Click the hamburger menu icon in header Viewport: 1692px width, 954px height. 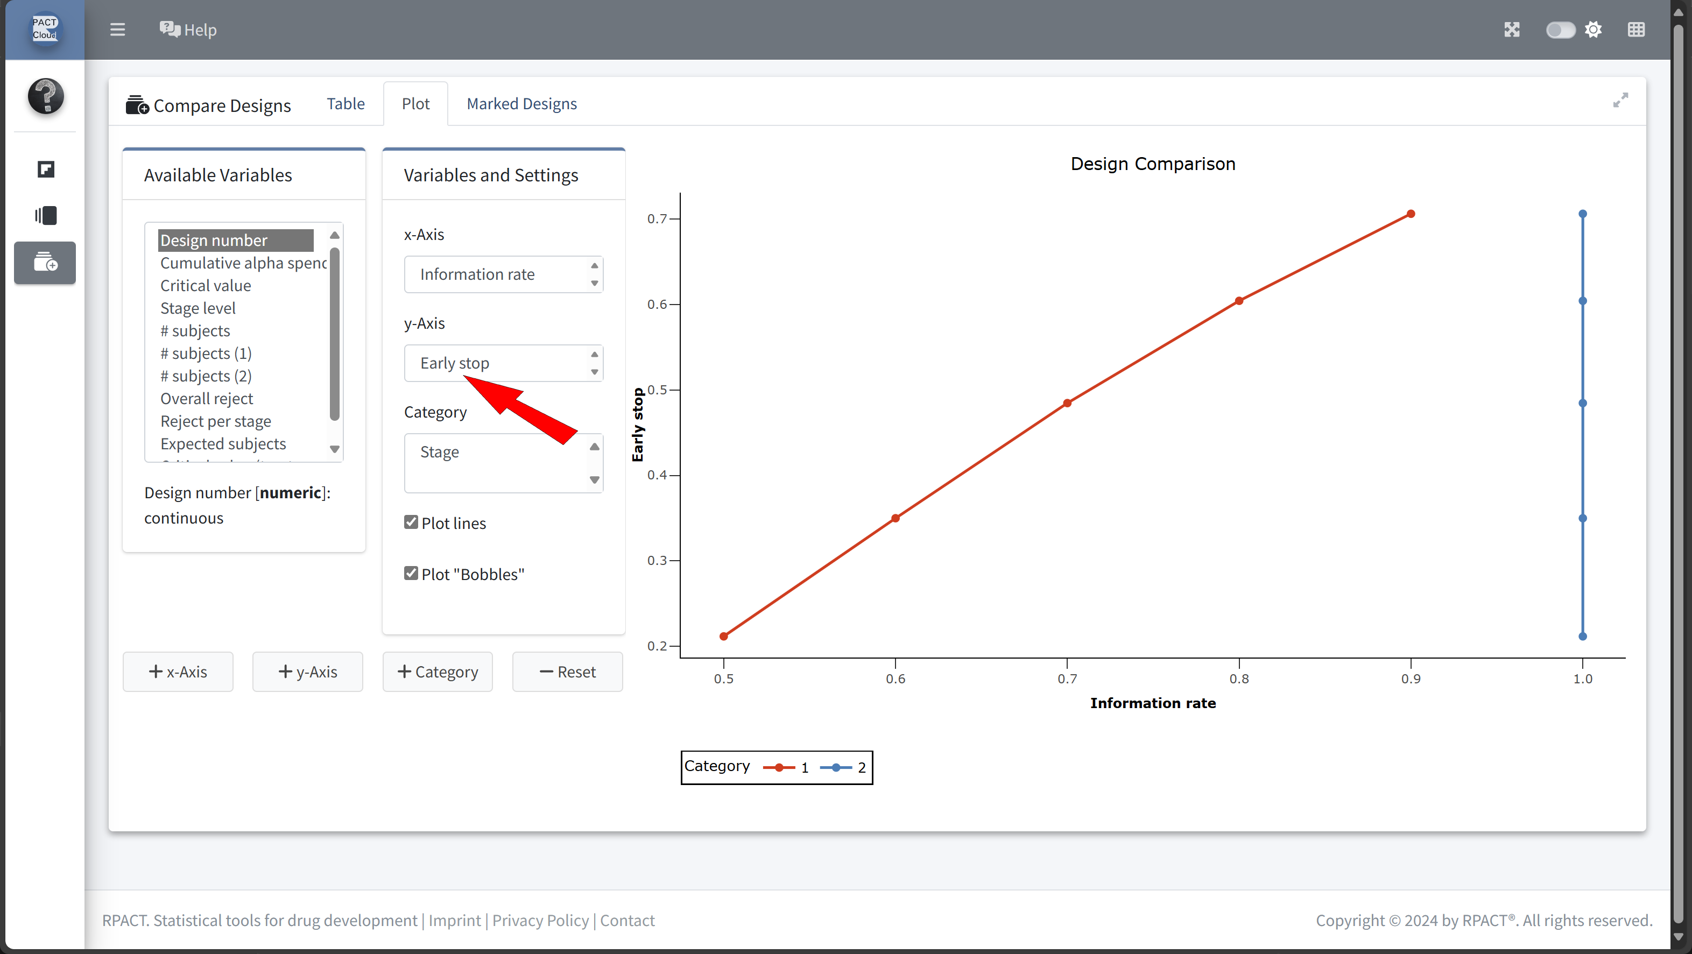[x=117, y=30]
